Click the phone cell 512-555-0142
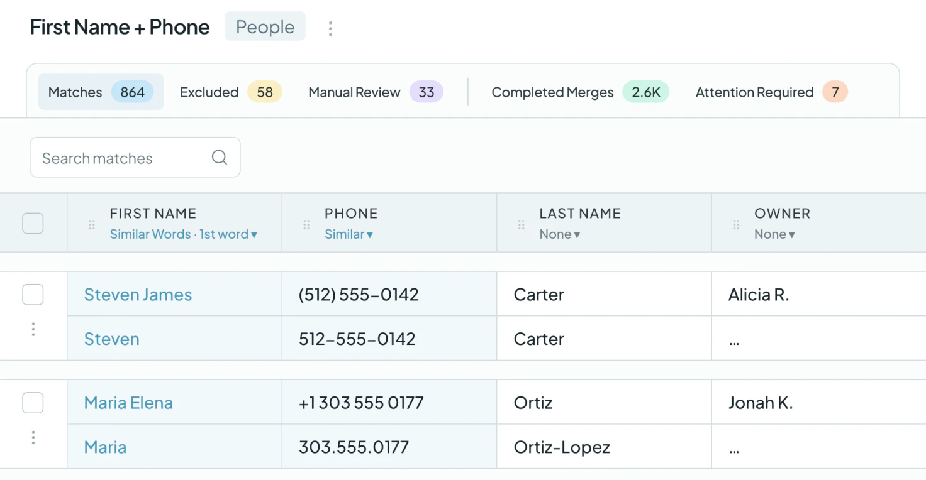 tap(389, 339)
